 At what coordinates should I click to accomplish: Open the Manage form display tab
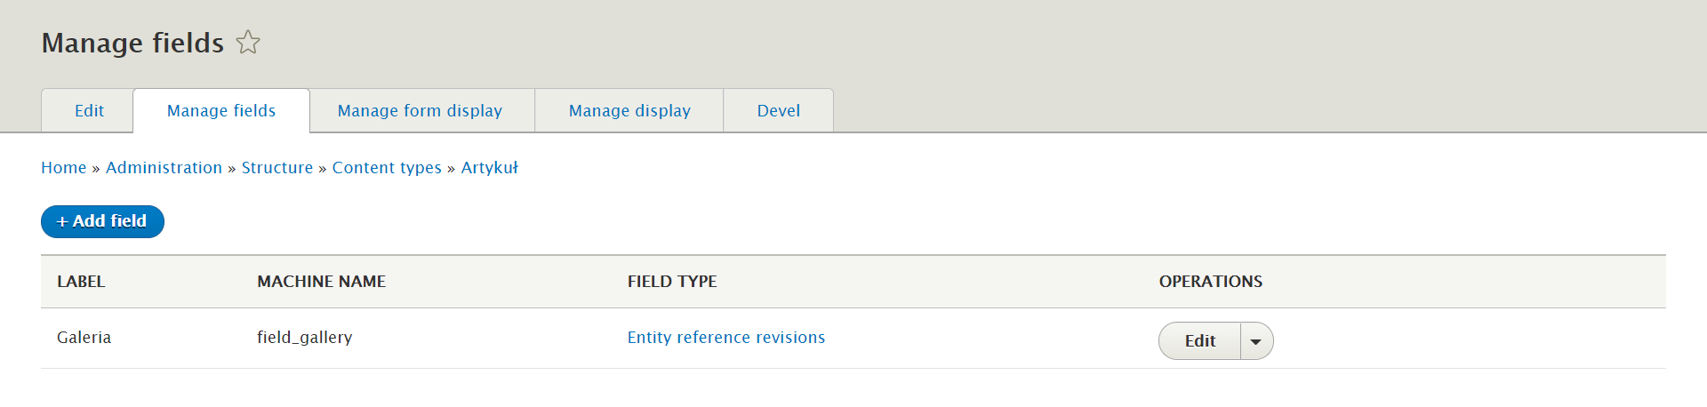(x=420, y=111)
